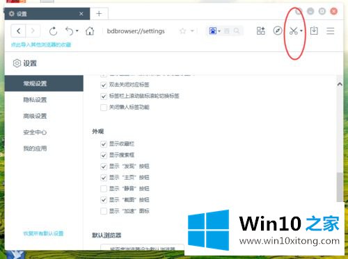Viewport: 348px width, 259px height.
Task: Go forward with the forward arrow
Action: pos(33,31)
